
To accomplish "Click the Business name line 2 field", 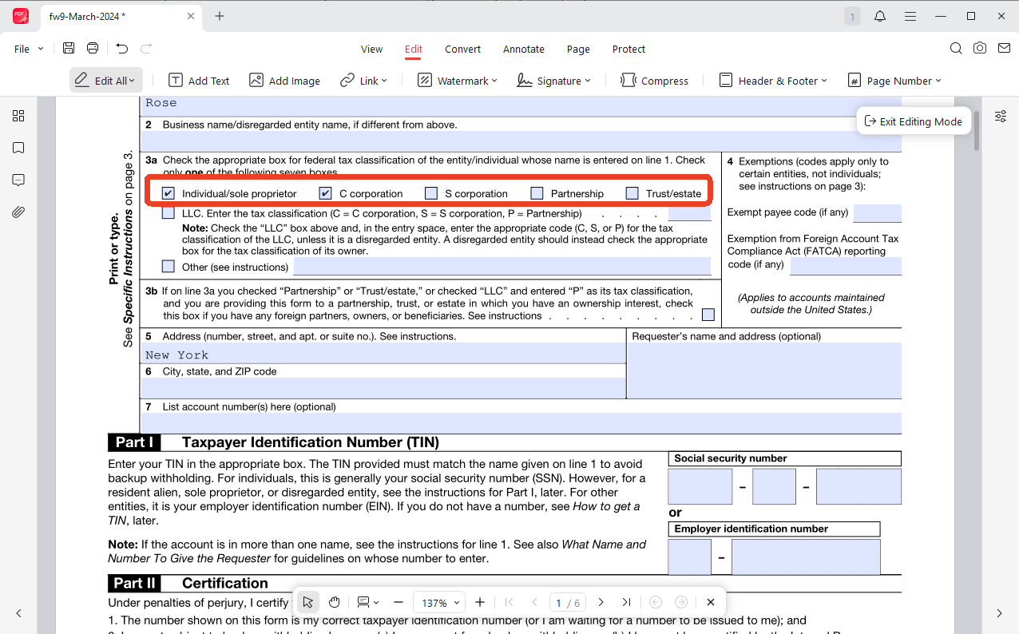I will click(521, 142).
